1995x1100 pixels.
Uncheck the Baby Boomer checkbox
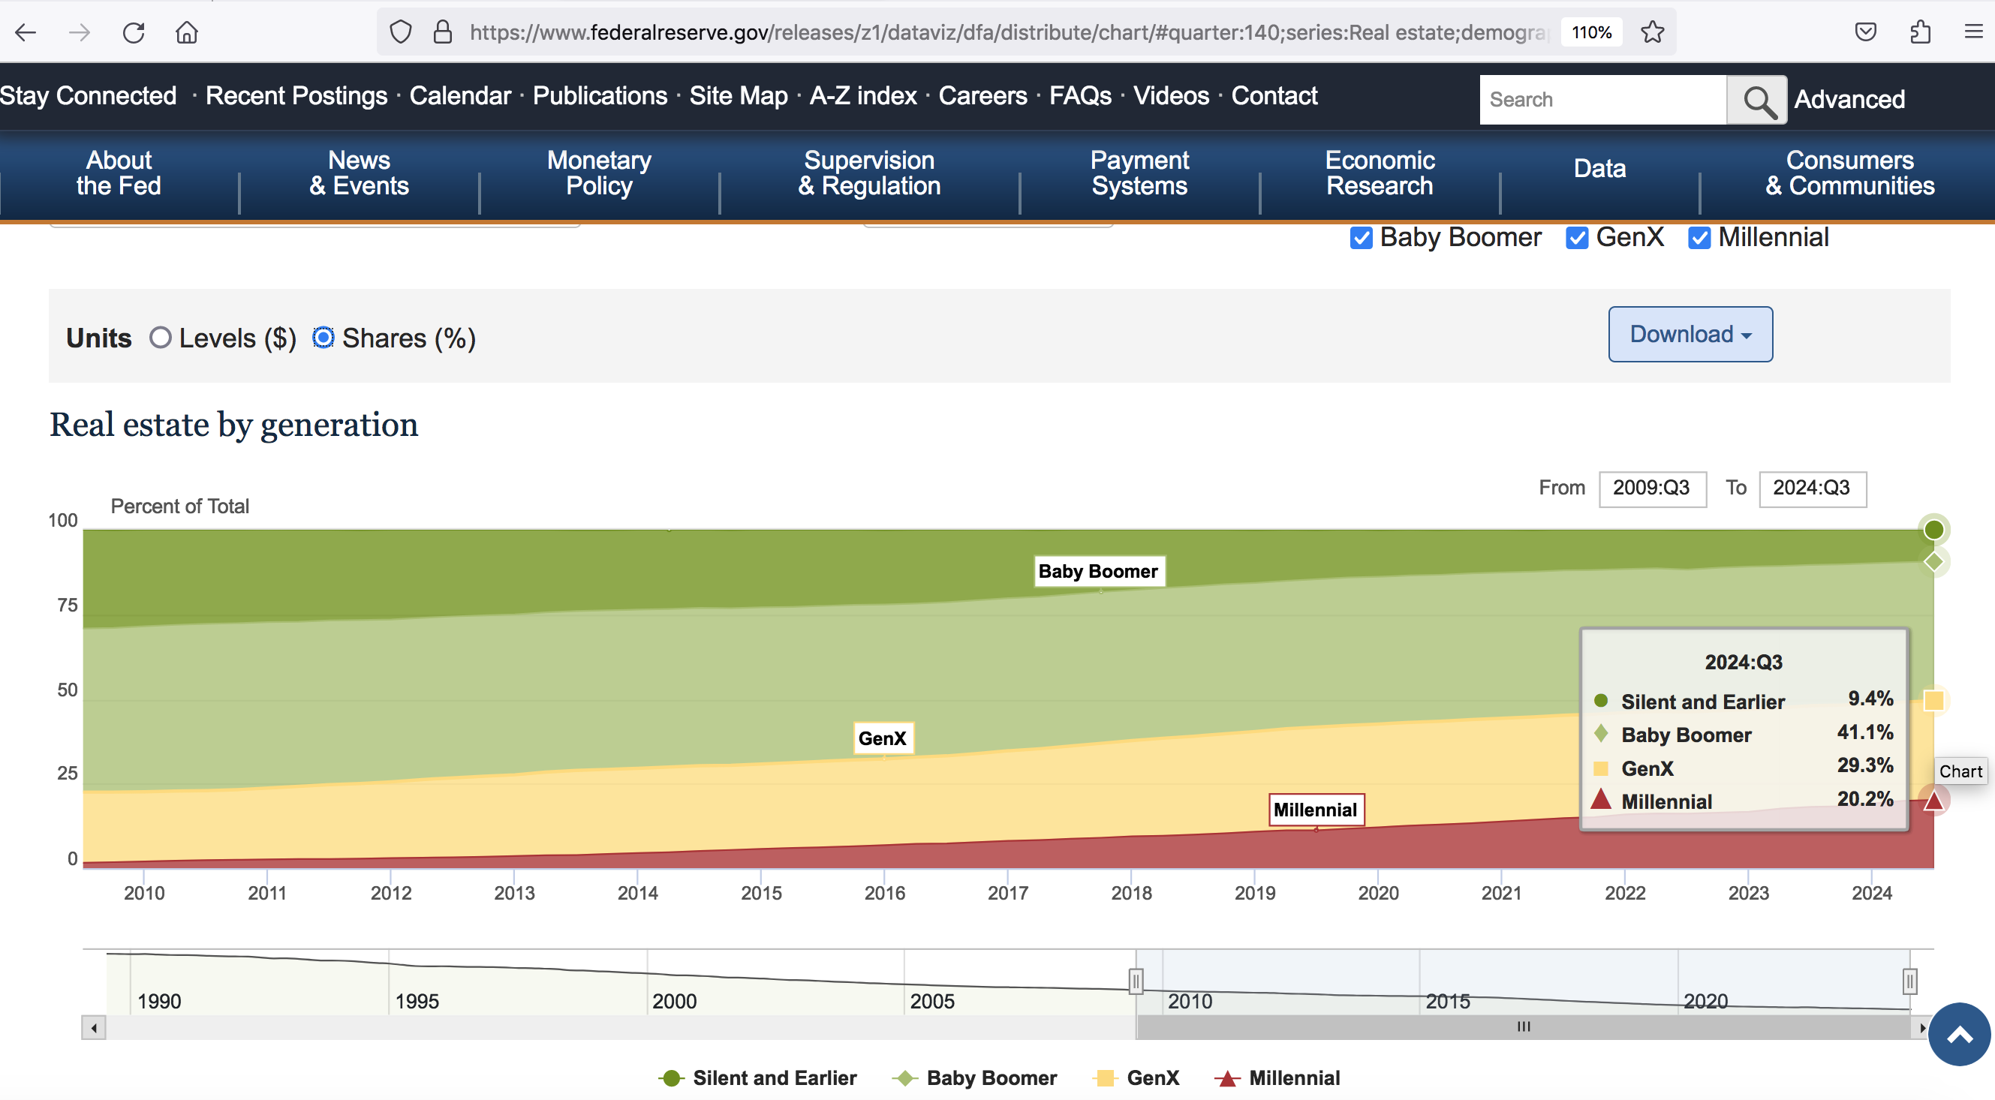point(1361,238)
